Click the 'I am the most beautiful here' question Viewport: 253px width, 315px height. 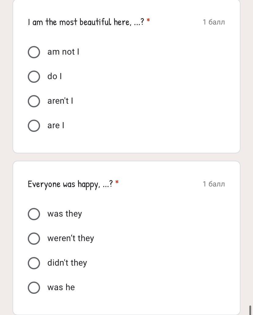pyautogui.click(x=86, y=22)
